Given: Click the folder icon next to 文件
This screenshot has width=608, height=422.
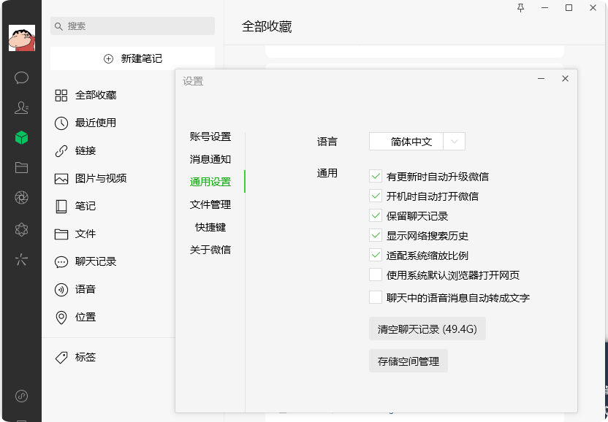Looking at the screenshot, I should [61, 234].
